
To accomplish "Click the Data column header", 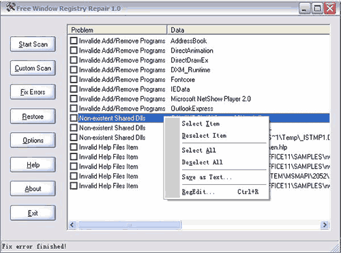I will [x=248, y=30].
